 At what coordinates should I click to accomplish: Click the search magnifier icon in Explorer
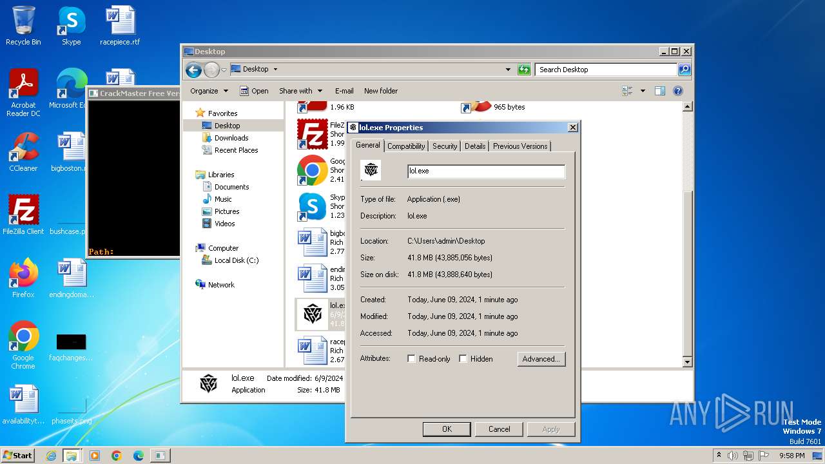pos(684,70)
